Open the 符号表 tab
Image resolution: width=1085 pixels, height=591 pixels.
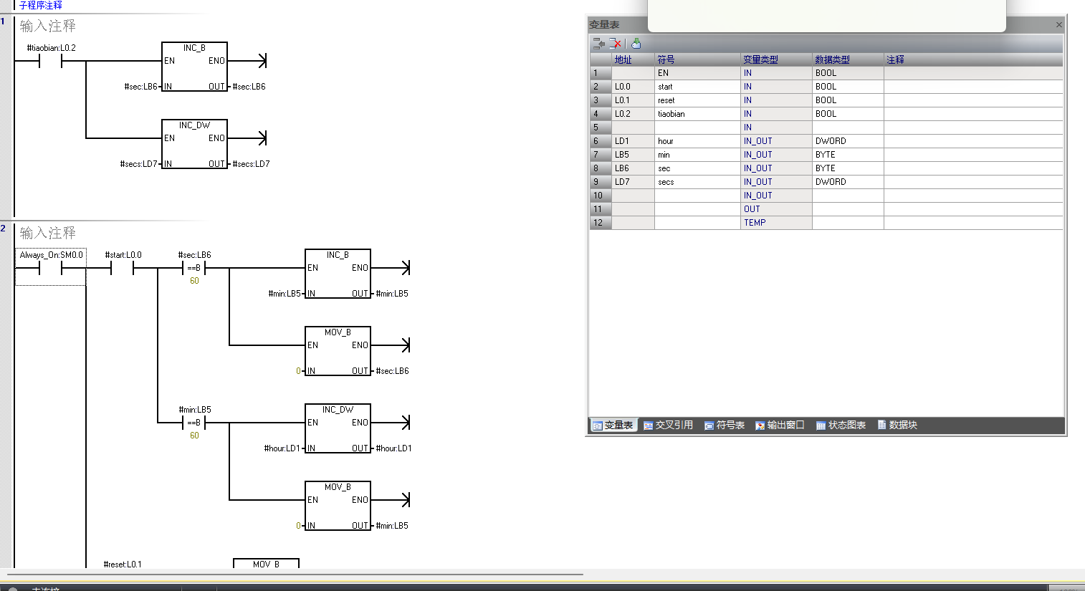(x=725, y=425)
